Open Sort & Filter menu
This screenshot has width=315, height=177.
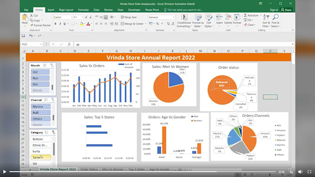[x=266, y=21]
